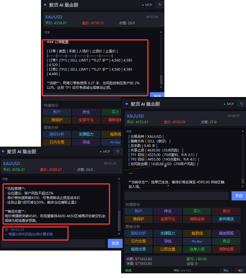
Task: Click 孕线 in the 09:48:37 window
Action: (168, 241)
